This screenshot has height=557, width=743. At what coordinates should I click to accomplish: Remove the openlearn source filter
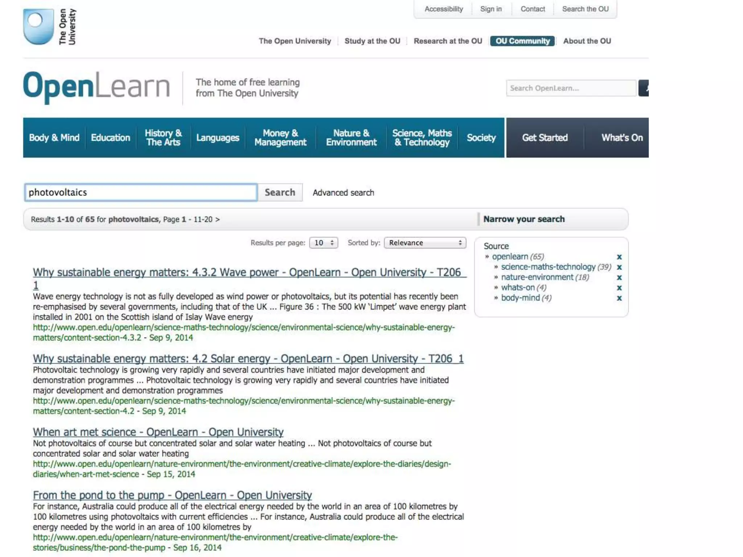pos(619,257)
